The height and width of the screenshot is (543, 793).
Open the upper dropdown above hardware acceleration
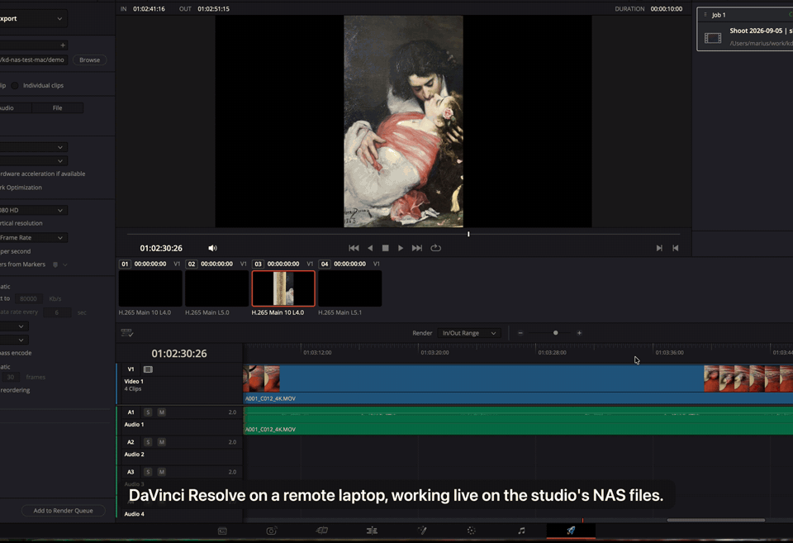[32, 147]
